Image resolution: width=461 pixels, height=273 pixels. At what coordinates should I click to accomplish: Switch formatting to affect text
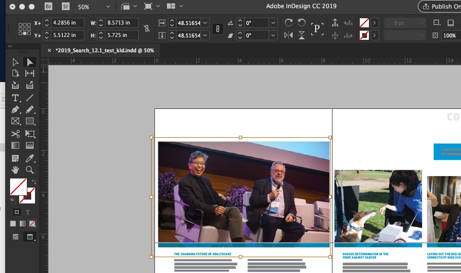click(28, 212)
